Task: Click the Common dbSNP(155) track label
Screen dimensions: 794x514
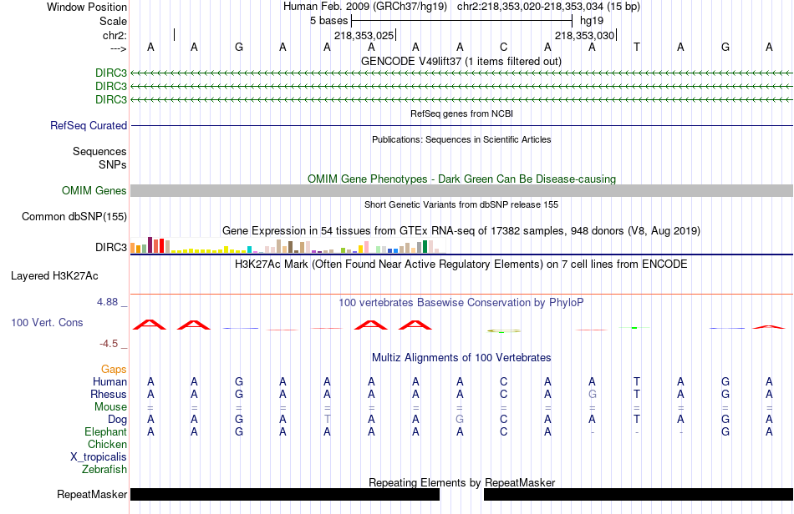Action: click(74, 216)
